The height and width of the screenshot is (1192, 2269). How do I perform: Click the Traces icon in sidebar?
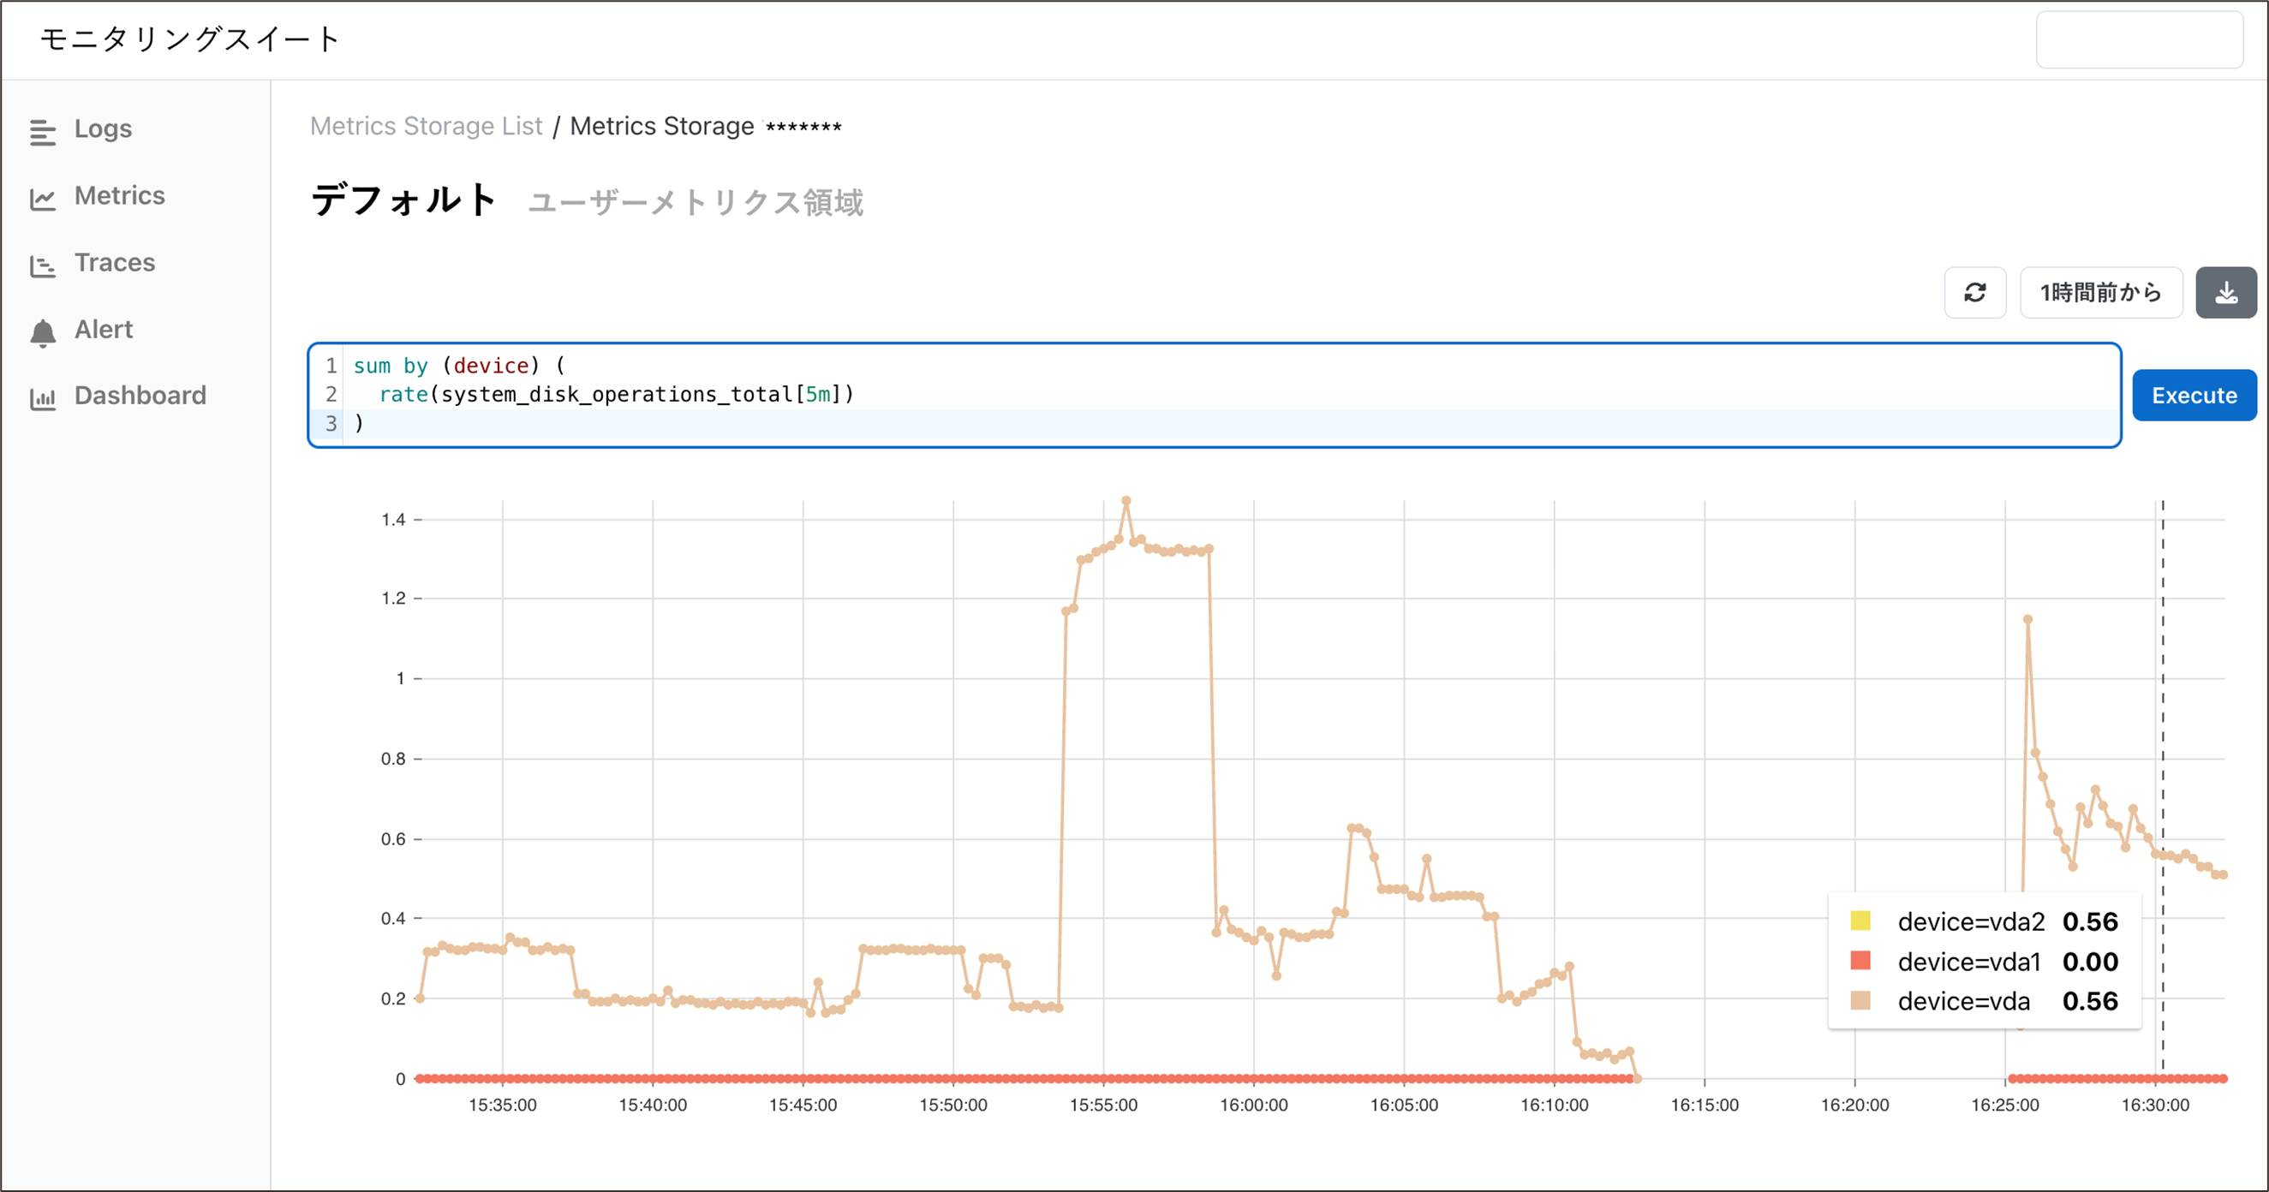(x=42, y=265)
